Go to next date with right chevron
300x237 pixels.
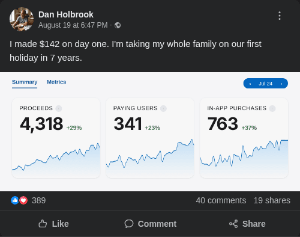[281, 84]
